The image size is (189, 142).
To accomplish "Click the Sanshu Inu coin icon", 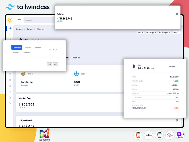I will [x=23, y=73].
